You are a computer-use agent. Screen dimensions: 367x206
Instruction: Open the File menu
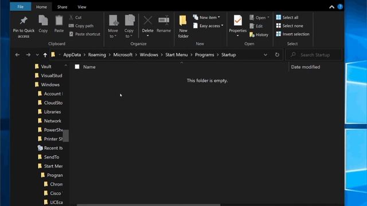[x=21, y=7]
